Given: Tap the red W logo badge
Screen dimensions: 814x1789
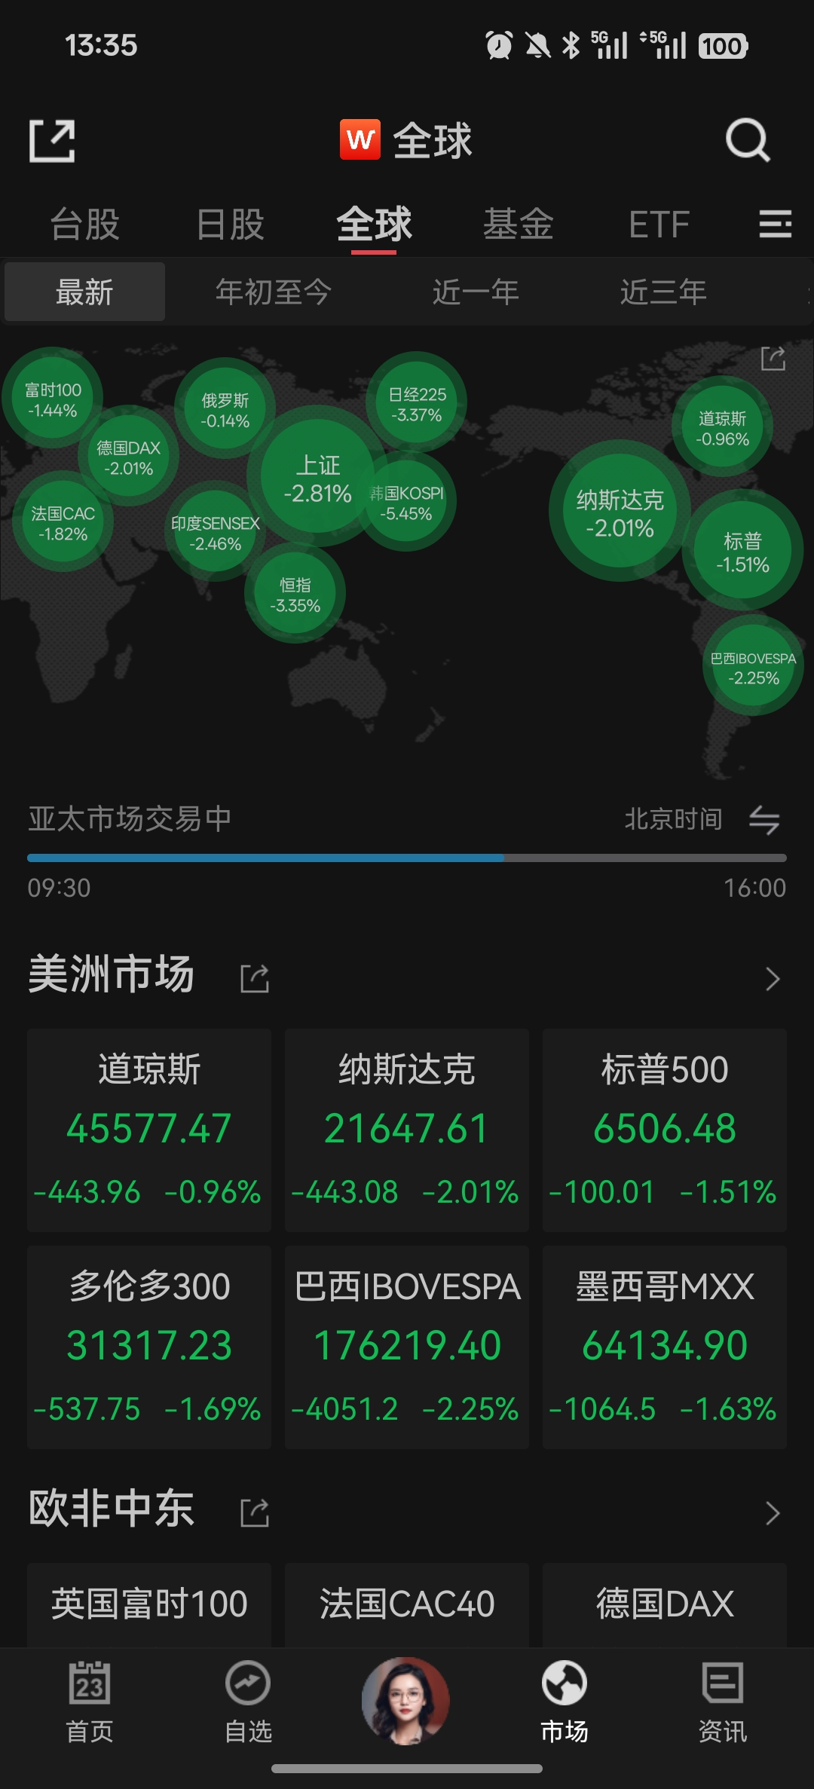Looking at the screenshot, I should (360, 140).
